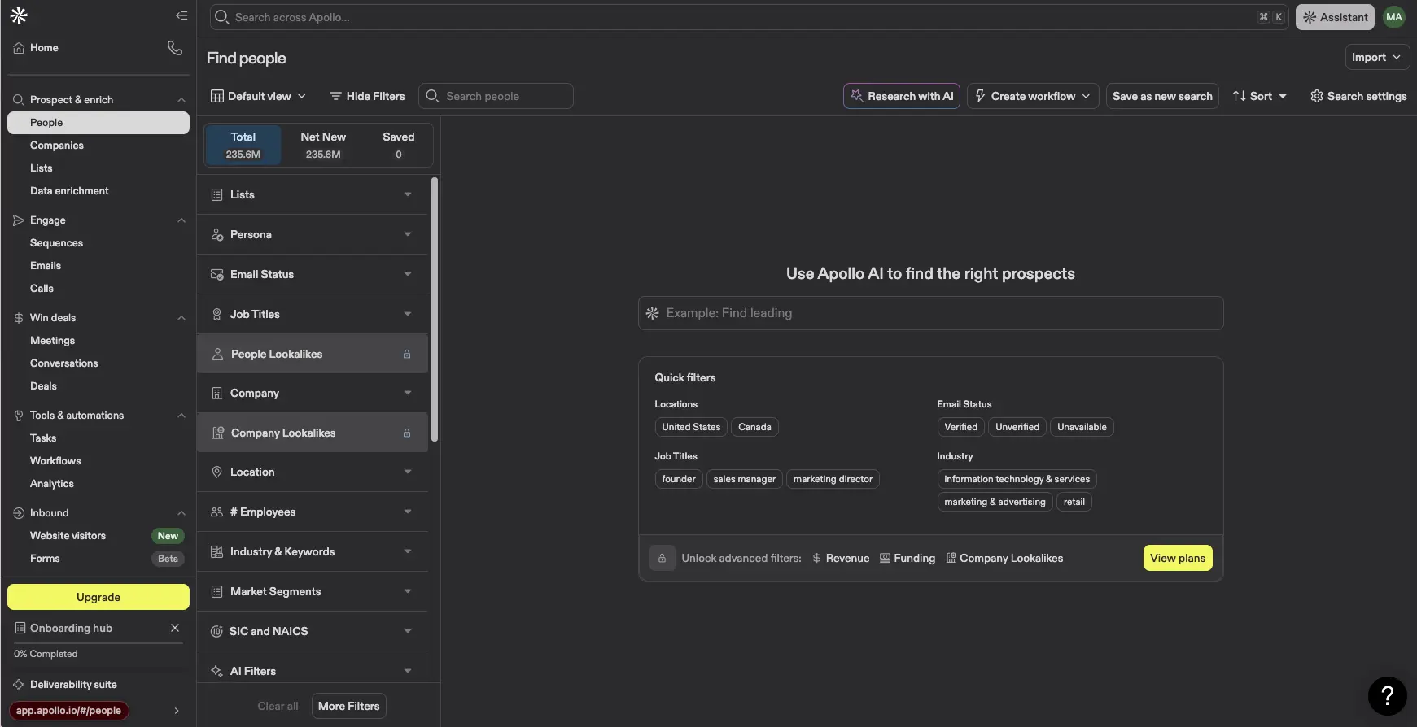Toggle the United States location quick filter
The width and height of the screenshot is (1417, 727).
pos(691,427)
